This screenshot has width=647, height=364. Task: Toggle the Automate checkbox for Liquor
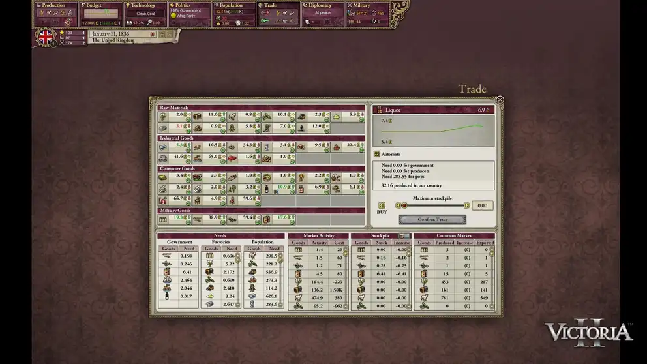click(377, 154)
